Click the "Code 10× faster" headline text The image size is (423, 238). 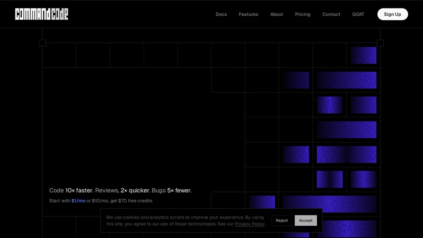pyautogui.click(x=71, y=190)
